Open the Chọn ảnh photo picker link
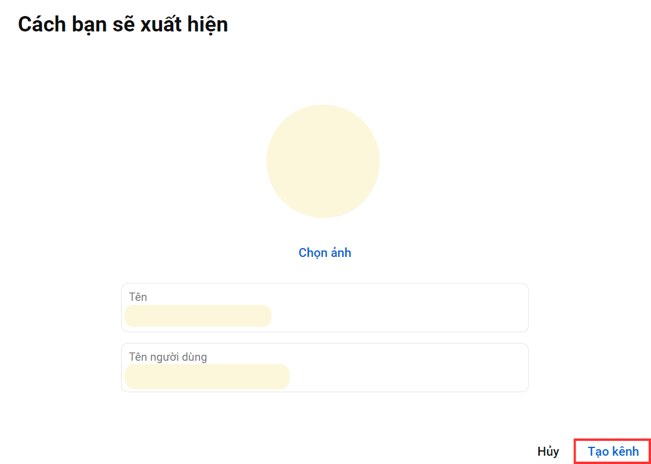The height and width of the screenshot is (464, 651). pos(325,252)
